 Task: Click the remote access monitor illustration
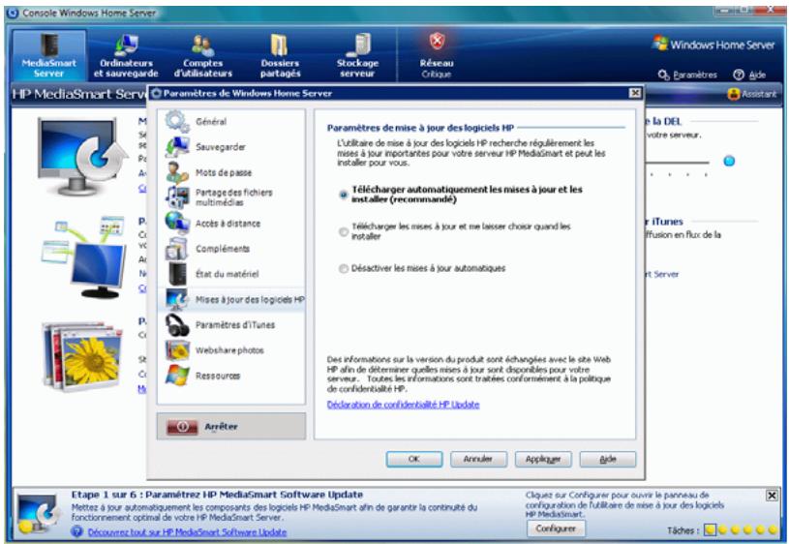tap(84, 257)
